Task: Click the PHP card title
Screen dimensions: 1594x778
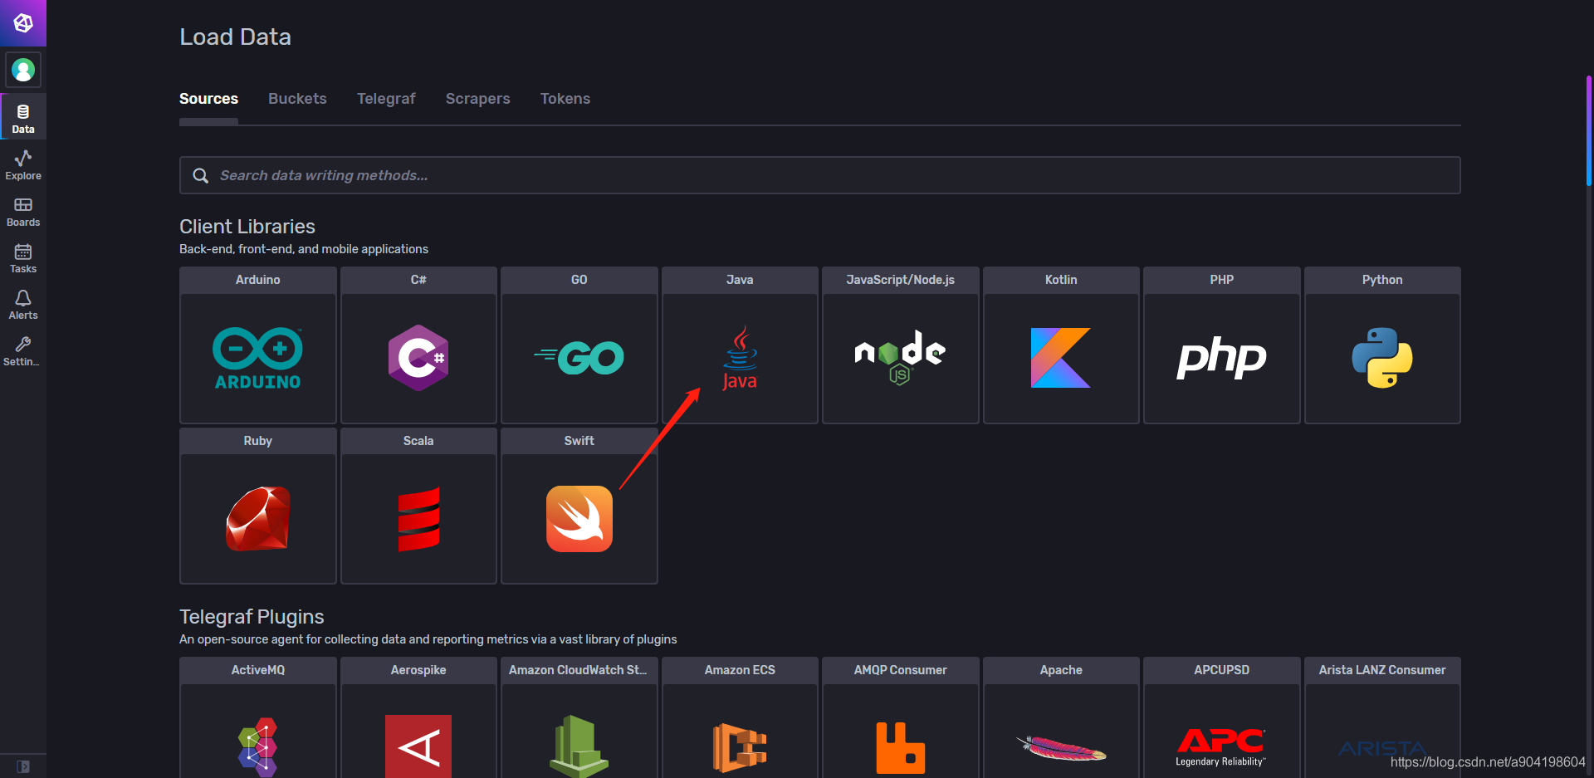Action: (1222, 280)
